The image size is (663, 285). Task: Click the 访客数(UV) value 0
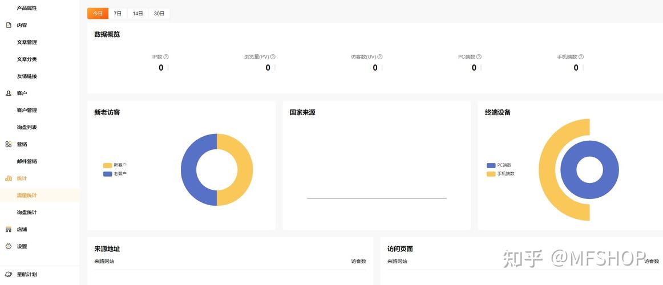click(x=375, y=68)
